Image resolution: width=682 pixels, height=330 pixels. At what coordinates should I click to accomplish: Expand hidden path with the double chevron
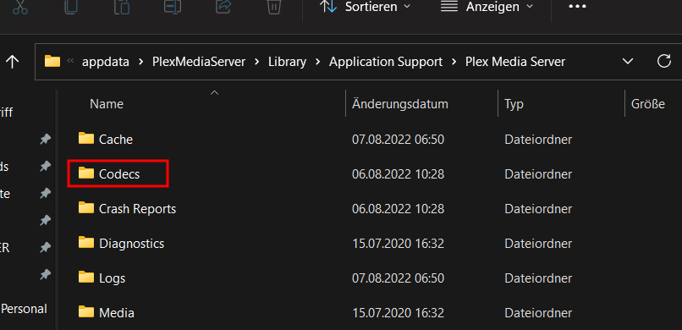[x=70, y=61]
